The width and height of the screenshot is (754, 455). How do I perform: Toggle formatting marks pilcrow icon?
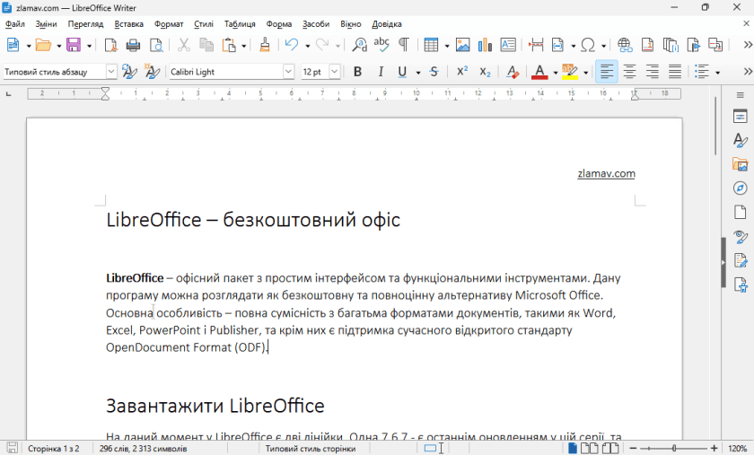tap(404, 45)
